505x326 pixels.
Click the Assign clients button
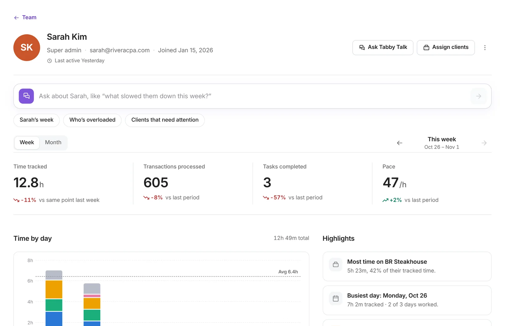pyautogui.click(x=446, y=48)
